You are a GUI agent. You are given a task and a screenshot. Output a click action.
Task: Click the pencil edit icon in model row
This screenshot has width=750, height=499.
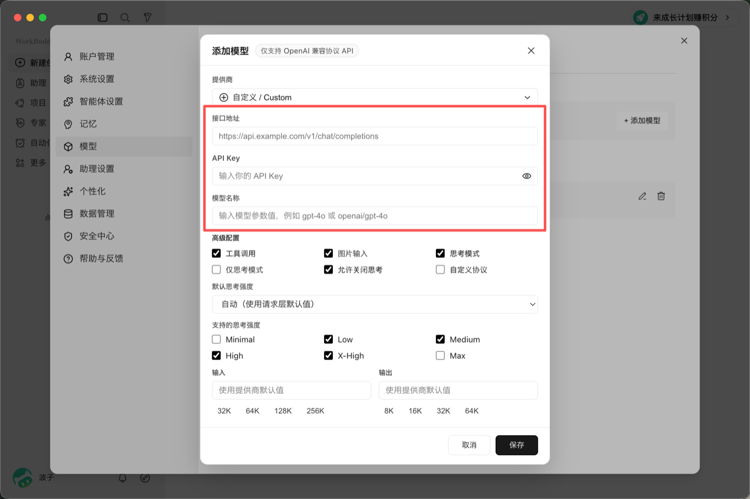642,196
